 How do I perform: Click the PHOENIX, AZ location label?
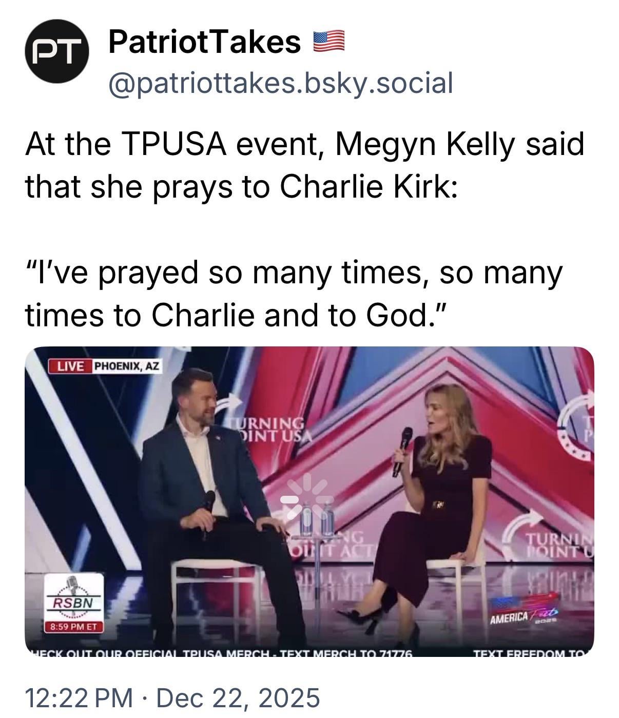click(126, 366)
